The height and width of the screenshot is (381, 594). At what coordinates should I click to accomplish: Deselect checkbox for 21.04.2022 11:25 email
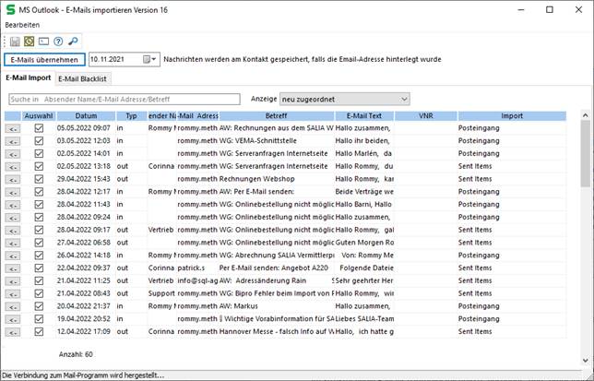(x=39, y=280)
